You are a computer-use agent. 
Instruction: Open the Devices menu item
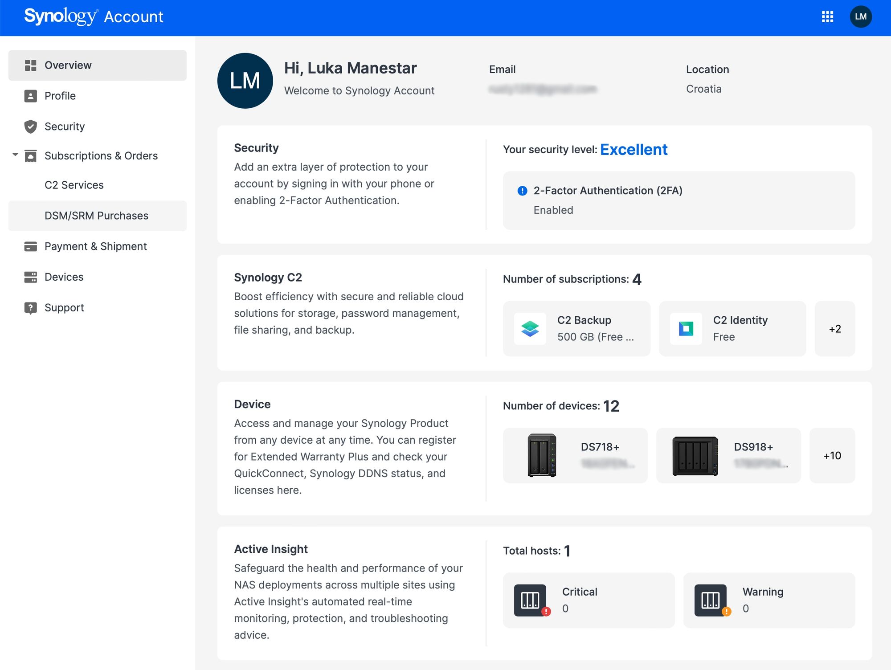[x=98, y=277]
